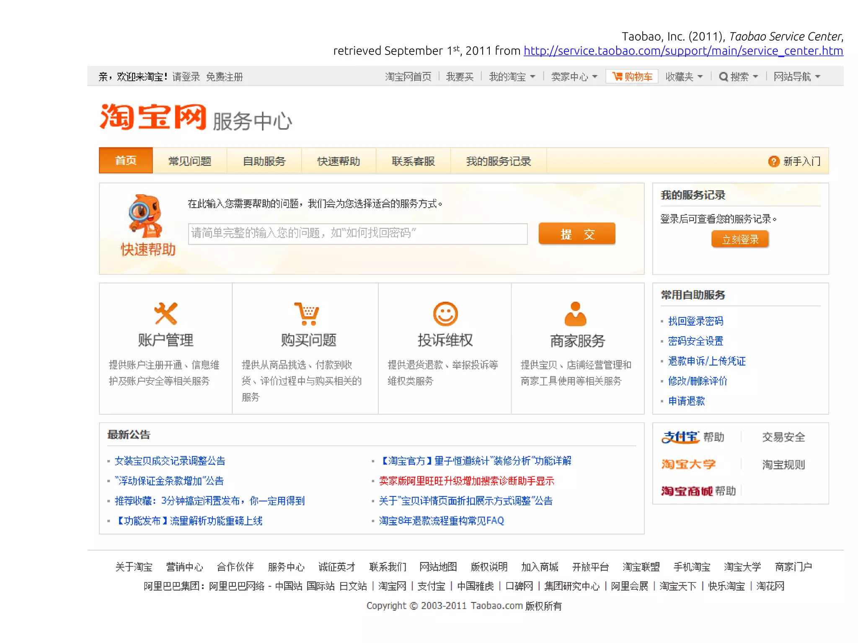Screen dimensions: 858x643
Task: Open the 联系客服 tab
Action: [x=413, y=161]
